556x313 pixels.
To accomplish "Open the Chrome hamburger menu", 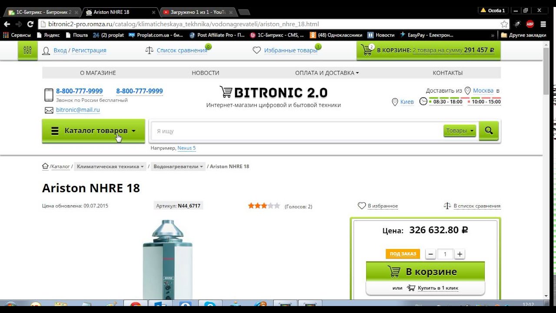I will point(543,24).
